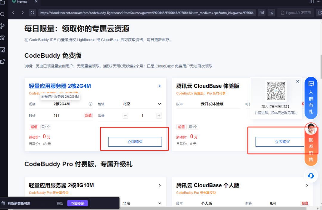Screen dimensions: 322x210
Task: Go forward in the preview browser
Action: tap(23, 13)
